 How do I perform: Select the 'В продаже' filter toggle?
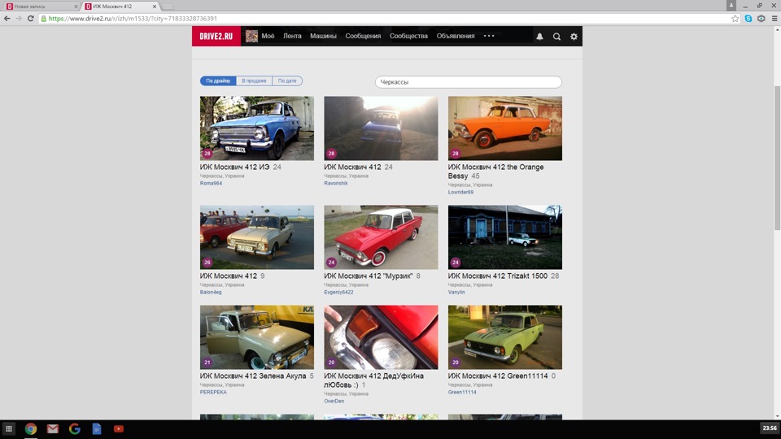(x=254, y=80)
